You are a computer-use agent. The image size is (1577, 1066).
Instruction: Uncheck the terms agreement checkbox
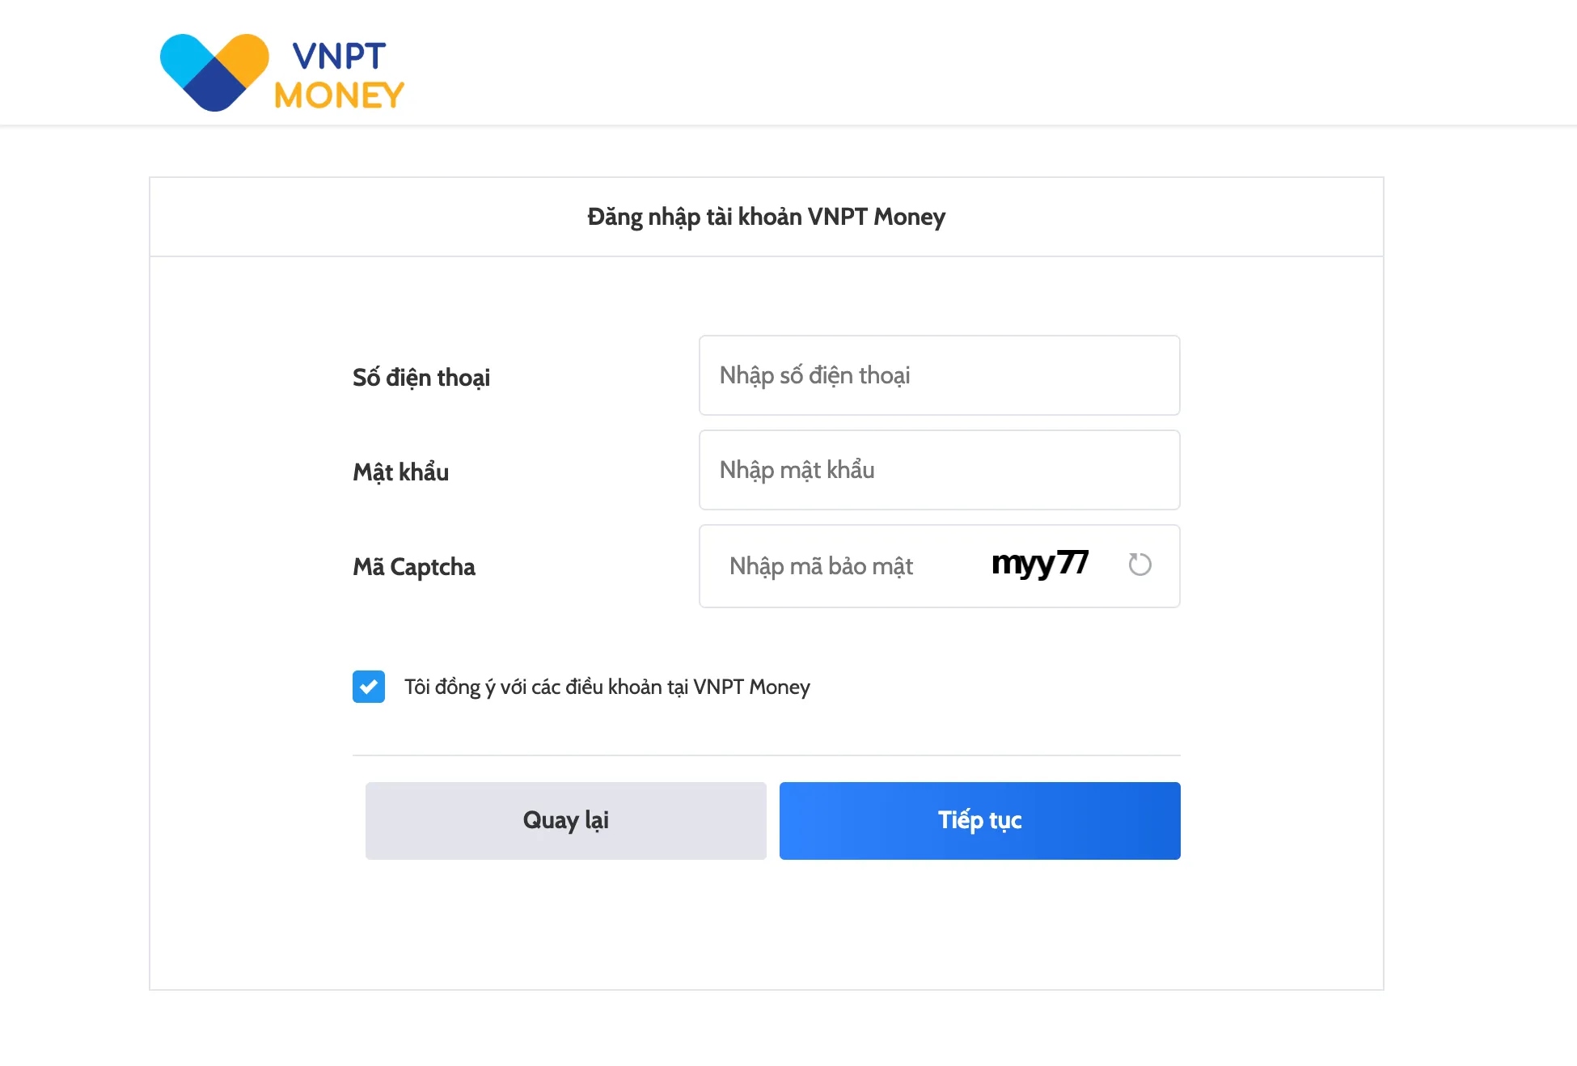click(x=369, y=687)
